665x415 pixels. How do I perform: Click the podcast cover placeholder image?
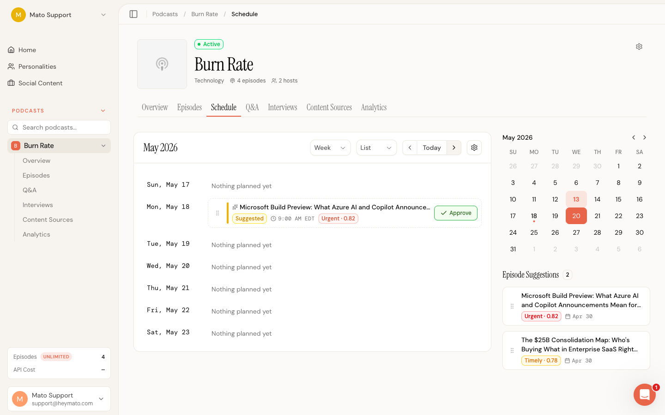(162, 64)
